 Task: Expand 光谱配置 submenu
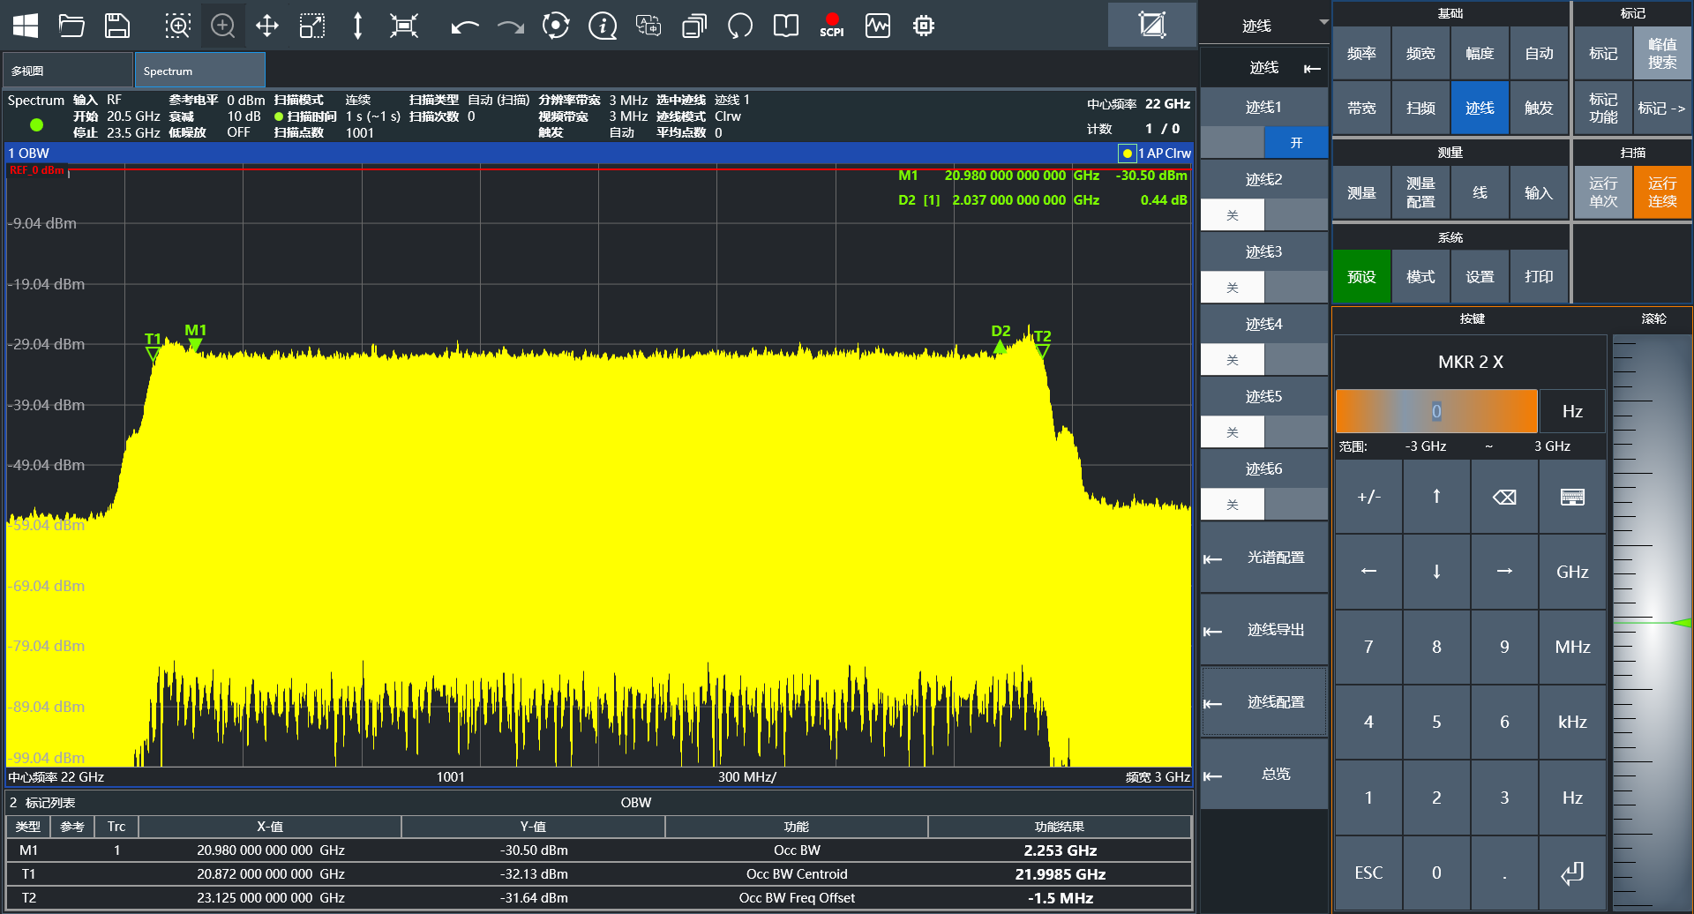(1263, 558)
